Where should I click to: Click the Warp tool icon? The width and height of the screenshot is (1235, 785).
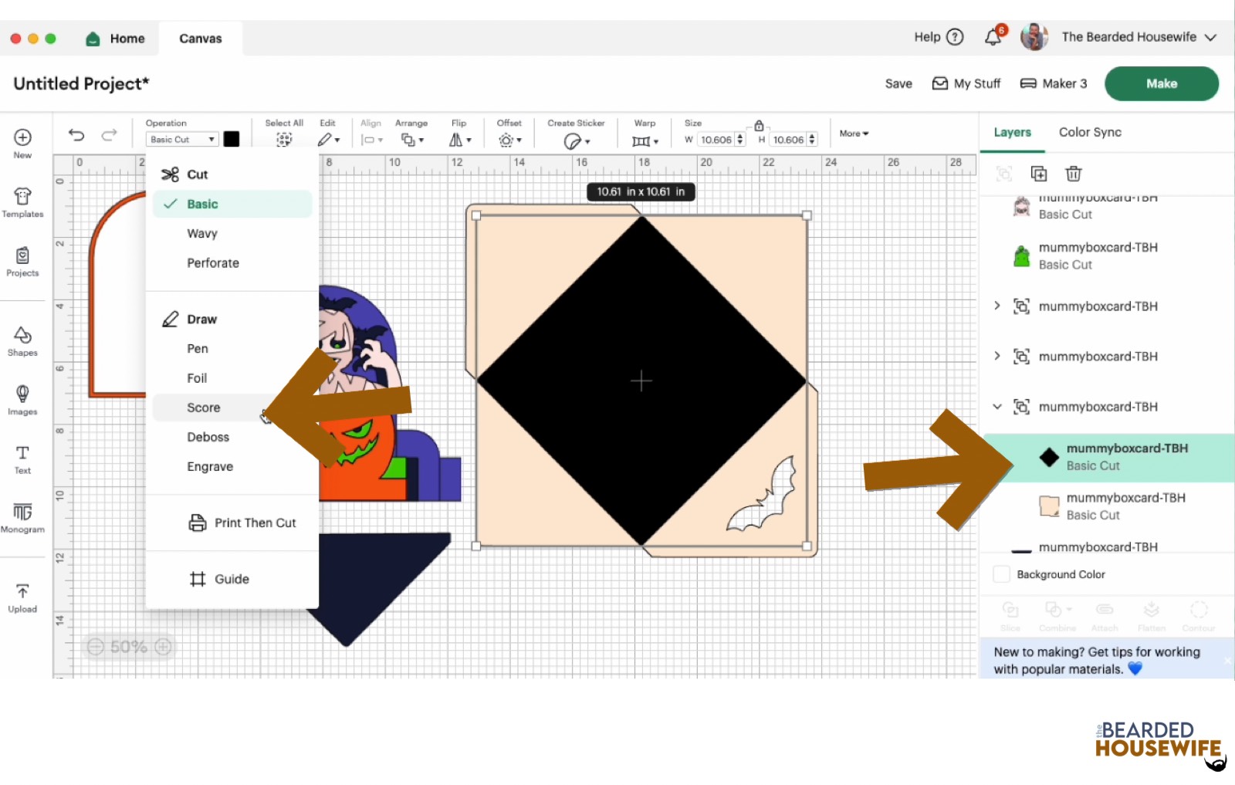point(643,140)
